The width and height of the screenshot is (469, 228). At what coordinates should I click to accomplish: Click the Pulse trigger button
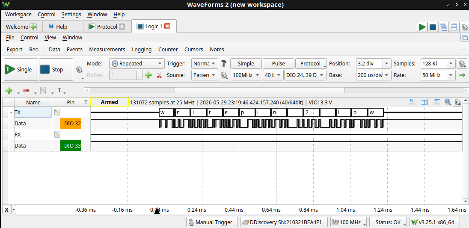tap(279, 64)
